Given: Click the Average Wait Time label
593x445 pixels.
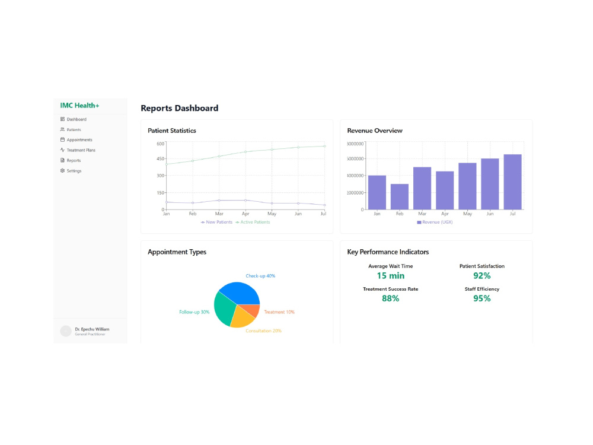Looking at the screenshot, I should tap(391, 266).
